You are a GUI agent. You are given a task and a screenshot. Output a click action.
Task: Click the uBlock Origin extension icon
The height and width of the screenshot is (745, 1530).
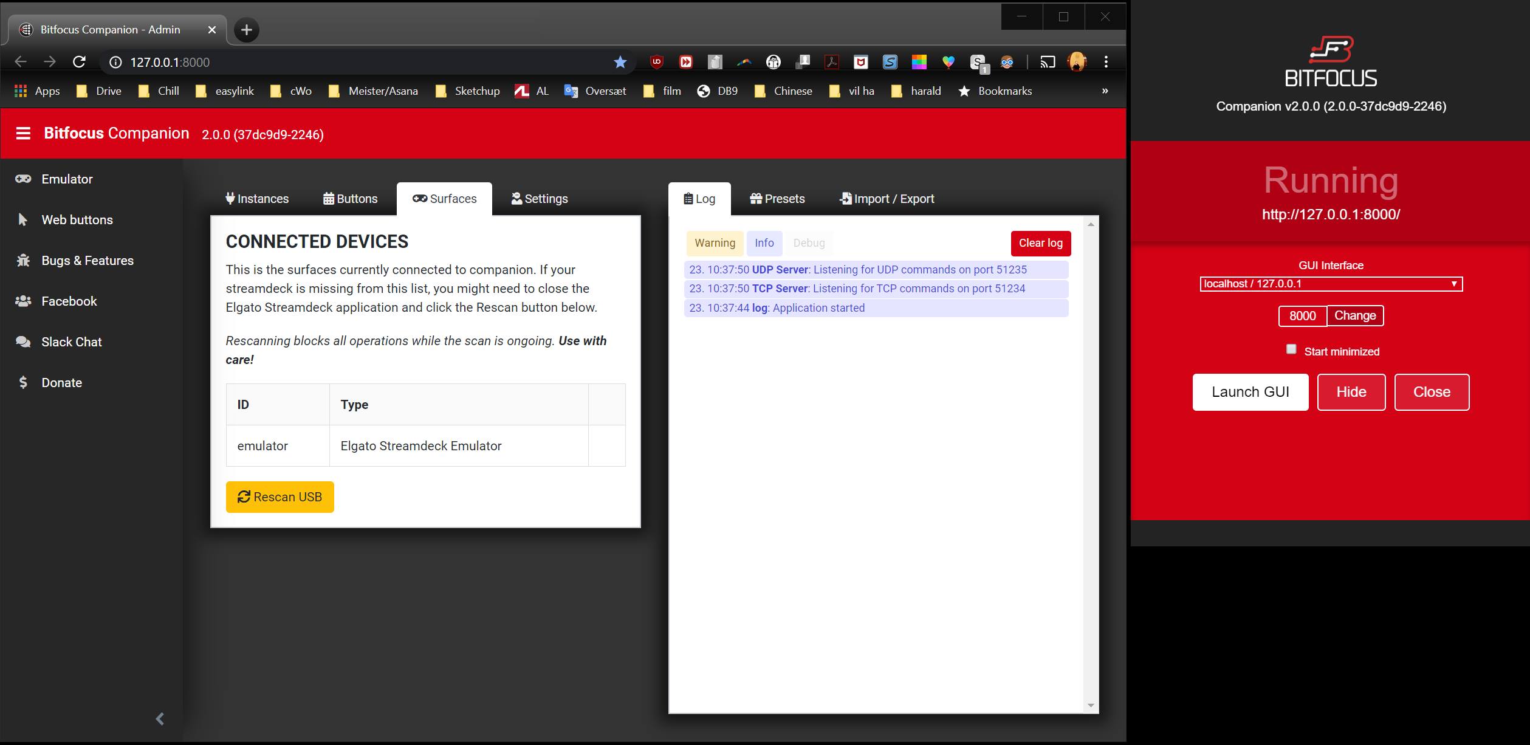(x=656, y=61)
